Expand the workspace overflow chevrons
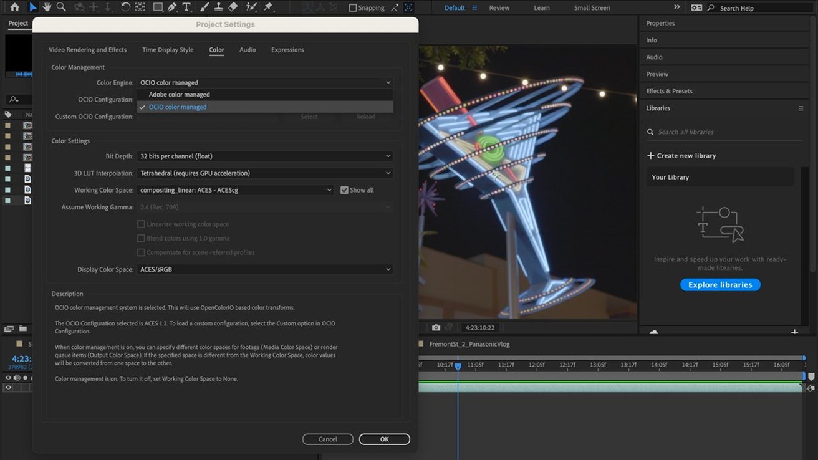818x460 pixels. click(677, 7)
